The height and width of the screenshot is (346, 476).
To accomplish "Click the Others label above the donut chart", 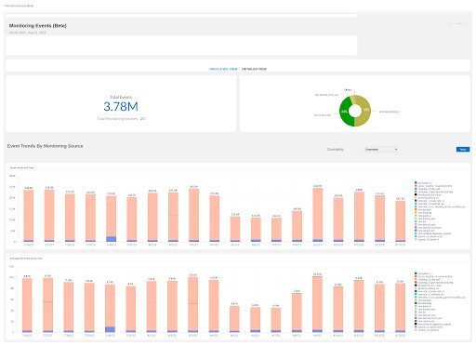I will point(348,90).
